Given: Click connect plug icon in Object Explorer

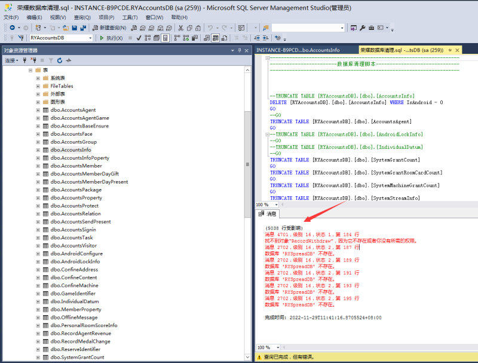Looking at the screenshot, I should (x=25, y=60).
